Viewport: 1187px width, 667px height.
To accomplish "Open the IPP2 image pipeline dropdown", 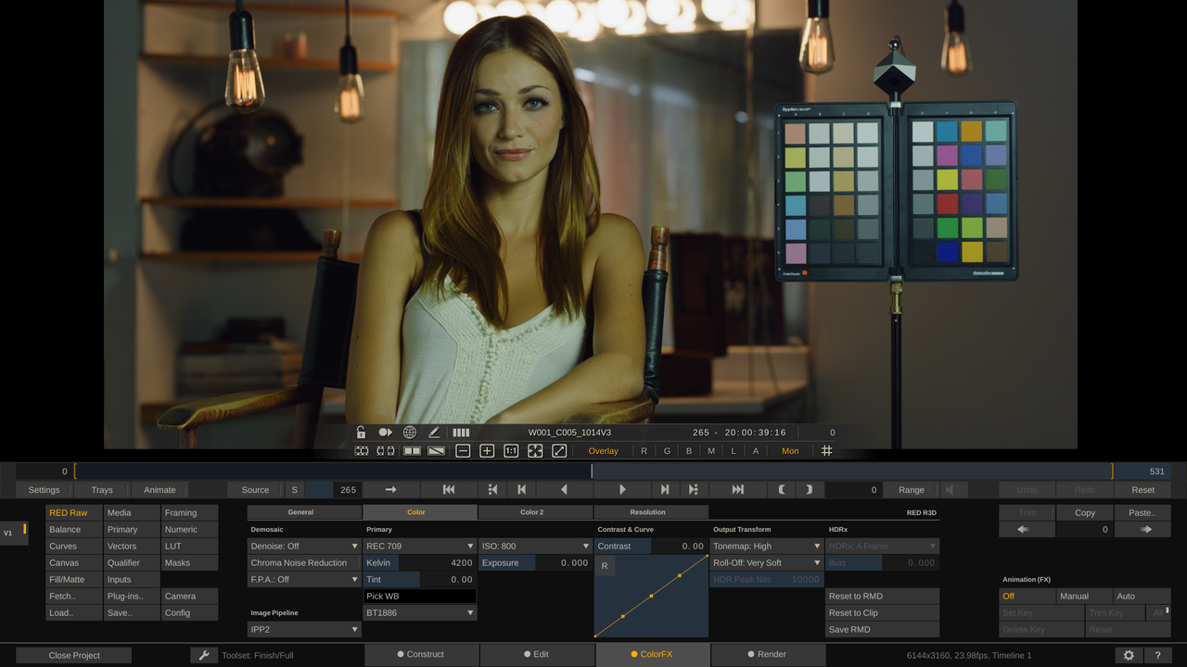I will pos(304,630).
